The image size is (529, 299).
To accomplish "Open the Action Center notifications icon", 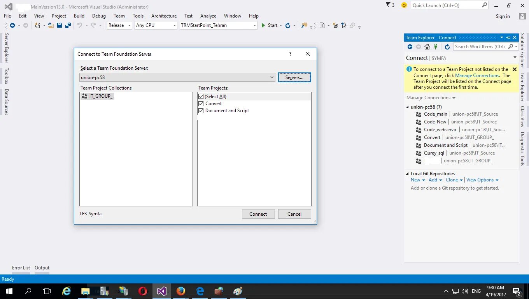I will 517,291.
